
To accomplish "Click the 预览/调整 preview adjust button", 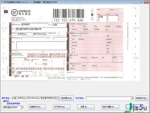I will click(110, 107).
